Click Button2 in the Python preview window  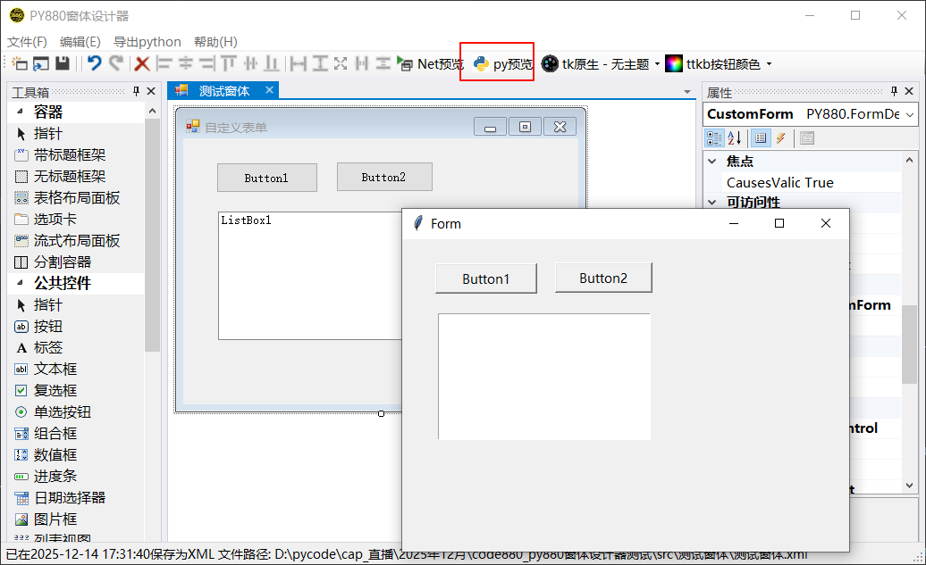603,278
